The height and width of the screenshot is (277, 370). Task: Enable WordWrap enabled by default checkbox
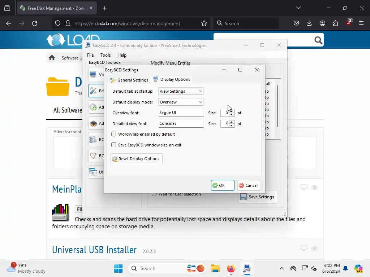[x=114, y=134]
